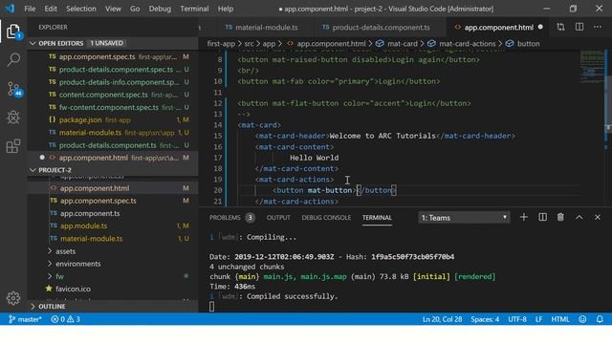Click 'src' in the breadcrumb path
This screenshot has width=612, height=344.
tap(249, 44)
